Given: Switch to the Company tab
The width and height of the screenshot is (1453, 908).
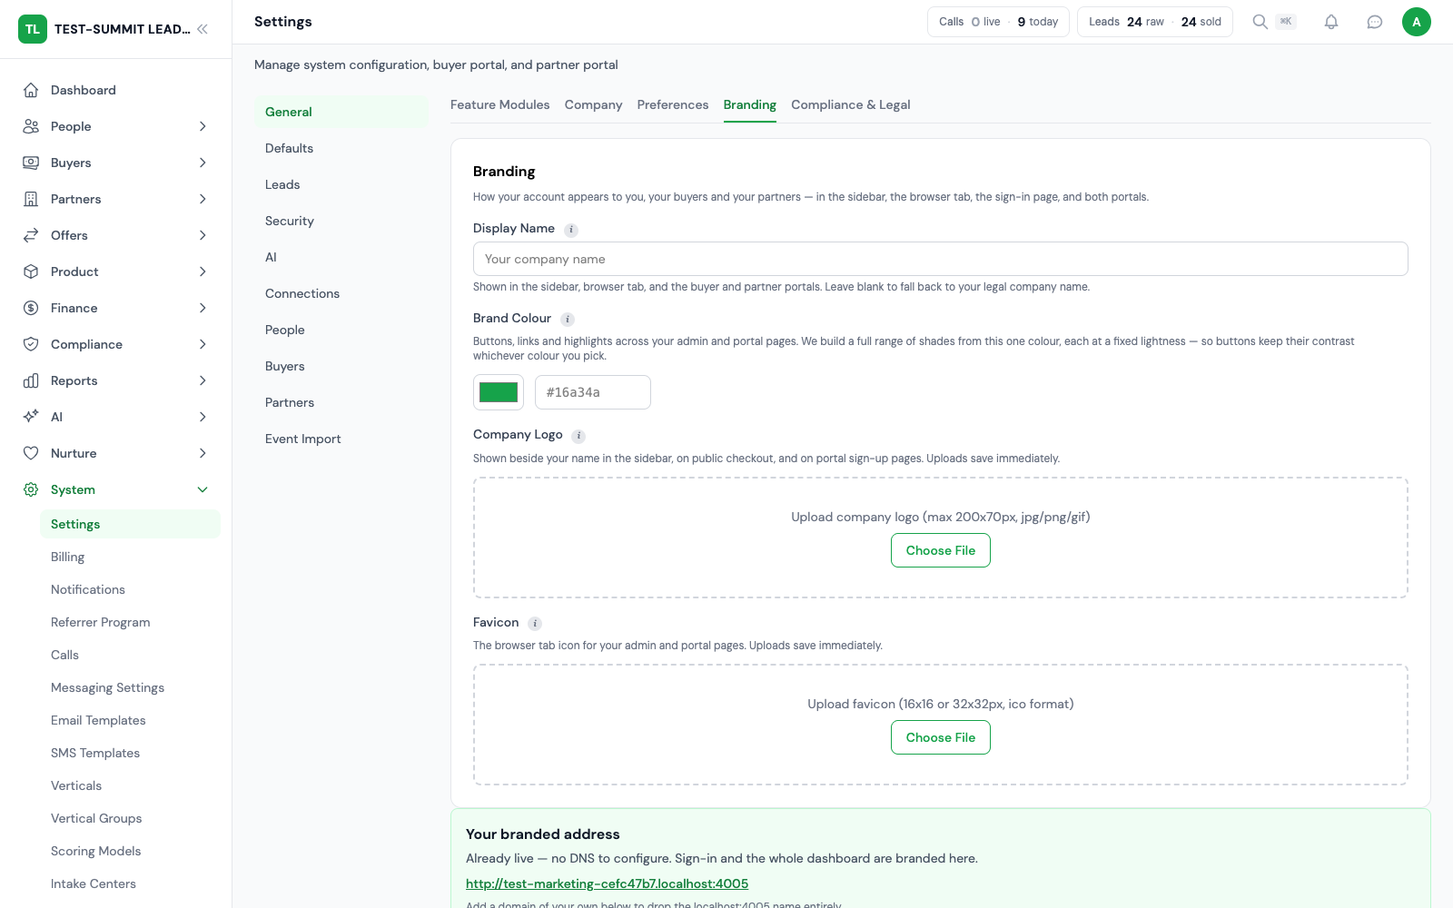Looking at the screenshot, I should (x=594, y=104).
